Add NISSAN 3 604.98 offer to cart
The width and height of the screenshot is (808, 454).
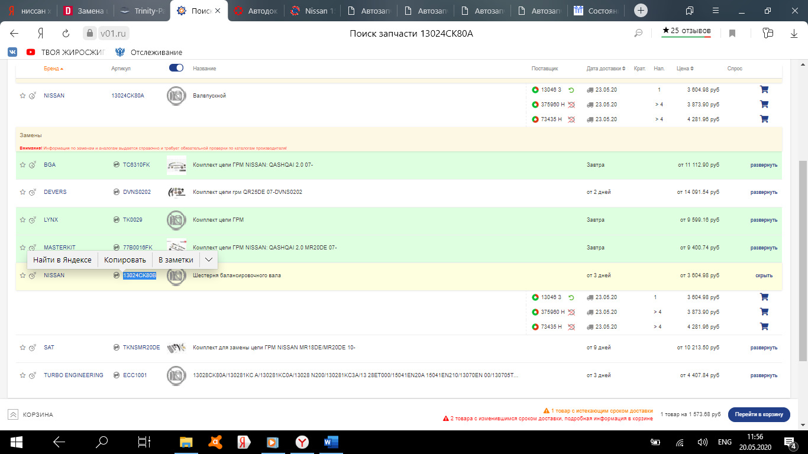coord(764,90)
